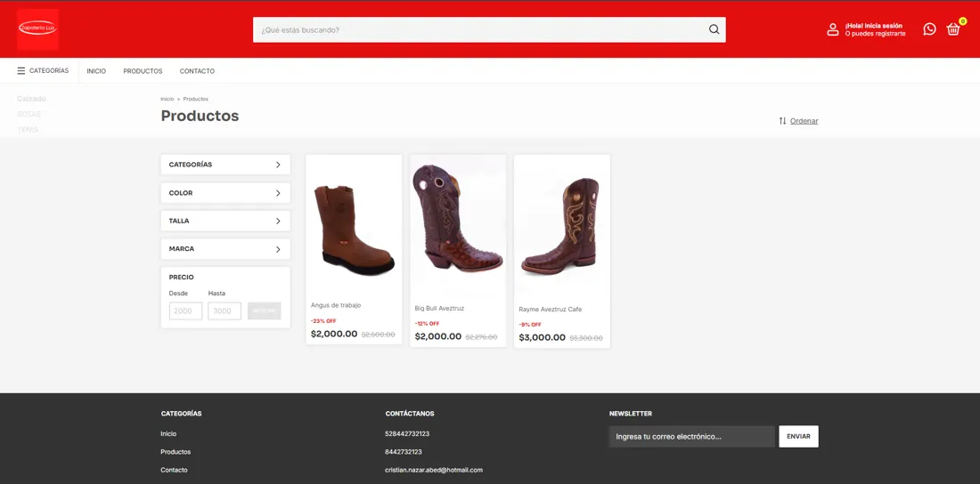
Task: Click the crossed-out $2,600.00 price
Action: 378,335
